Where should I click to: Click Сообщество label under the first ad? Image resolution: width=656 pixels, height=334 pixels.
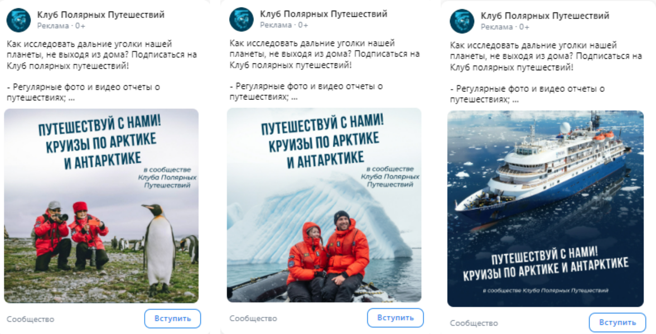[31, 320]
